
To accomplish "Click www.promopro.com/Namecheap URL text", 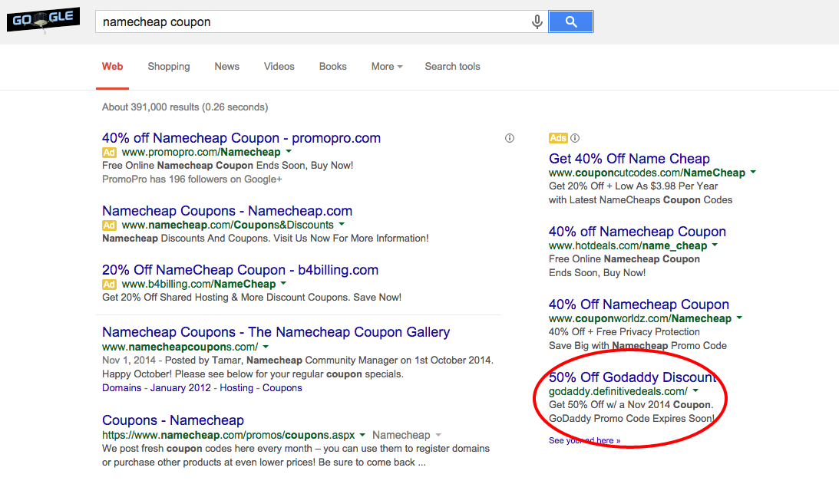I will 200,153.
